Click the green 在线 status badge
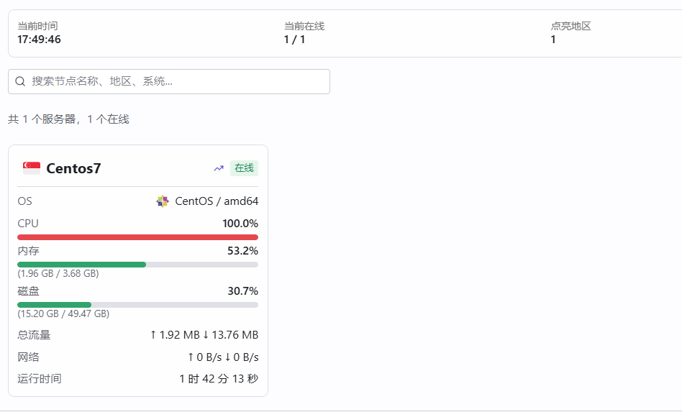Image resolution: width=682 pixels, height=412 pixels. [x=244, y=168]
